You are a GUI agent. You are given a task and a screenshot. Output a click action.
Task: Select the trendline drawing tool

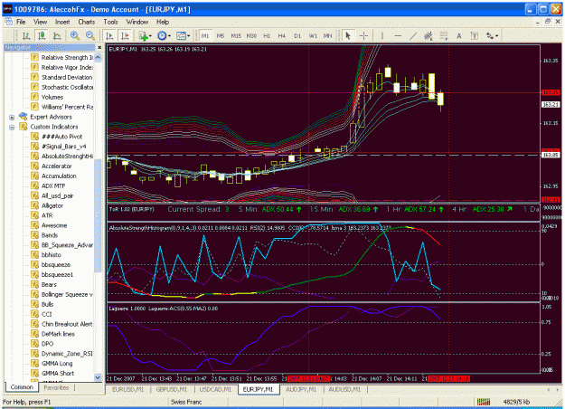tap(413, 35)
